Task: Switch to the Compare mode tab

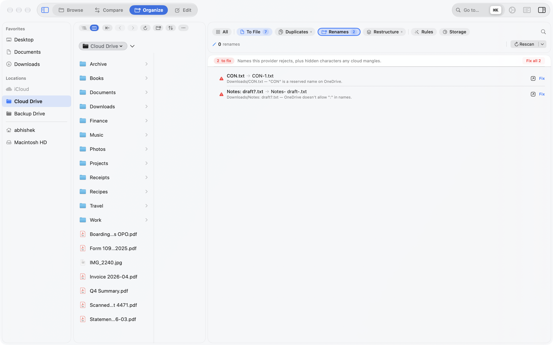Action: point(109,10)
